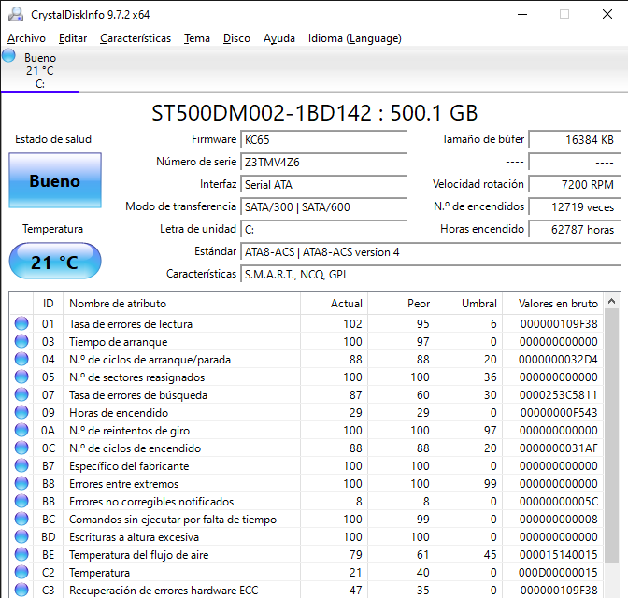Open the Características menu

(136, 38)
